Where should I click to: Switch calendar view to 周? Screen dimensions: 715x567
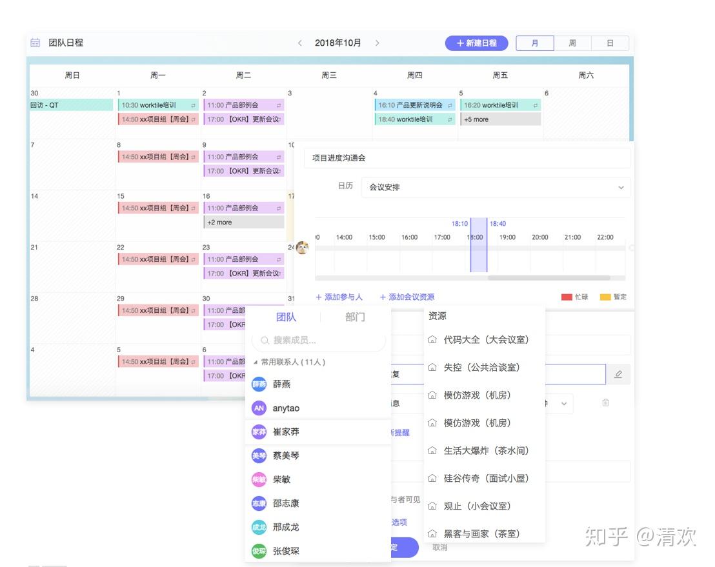(x=572, y=43)
